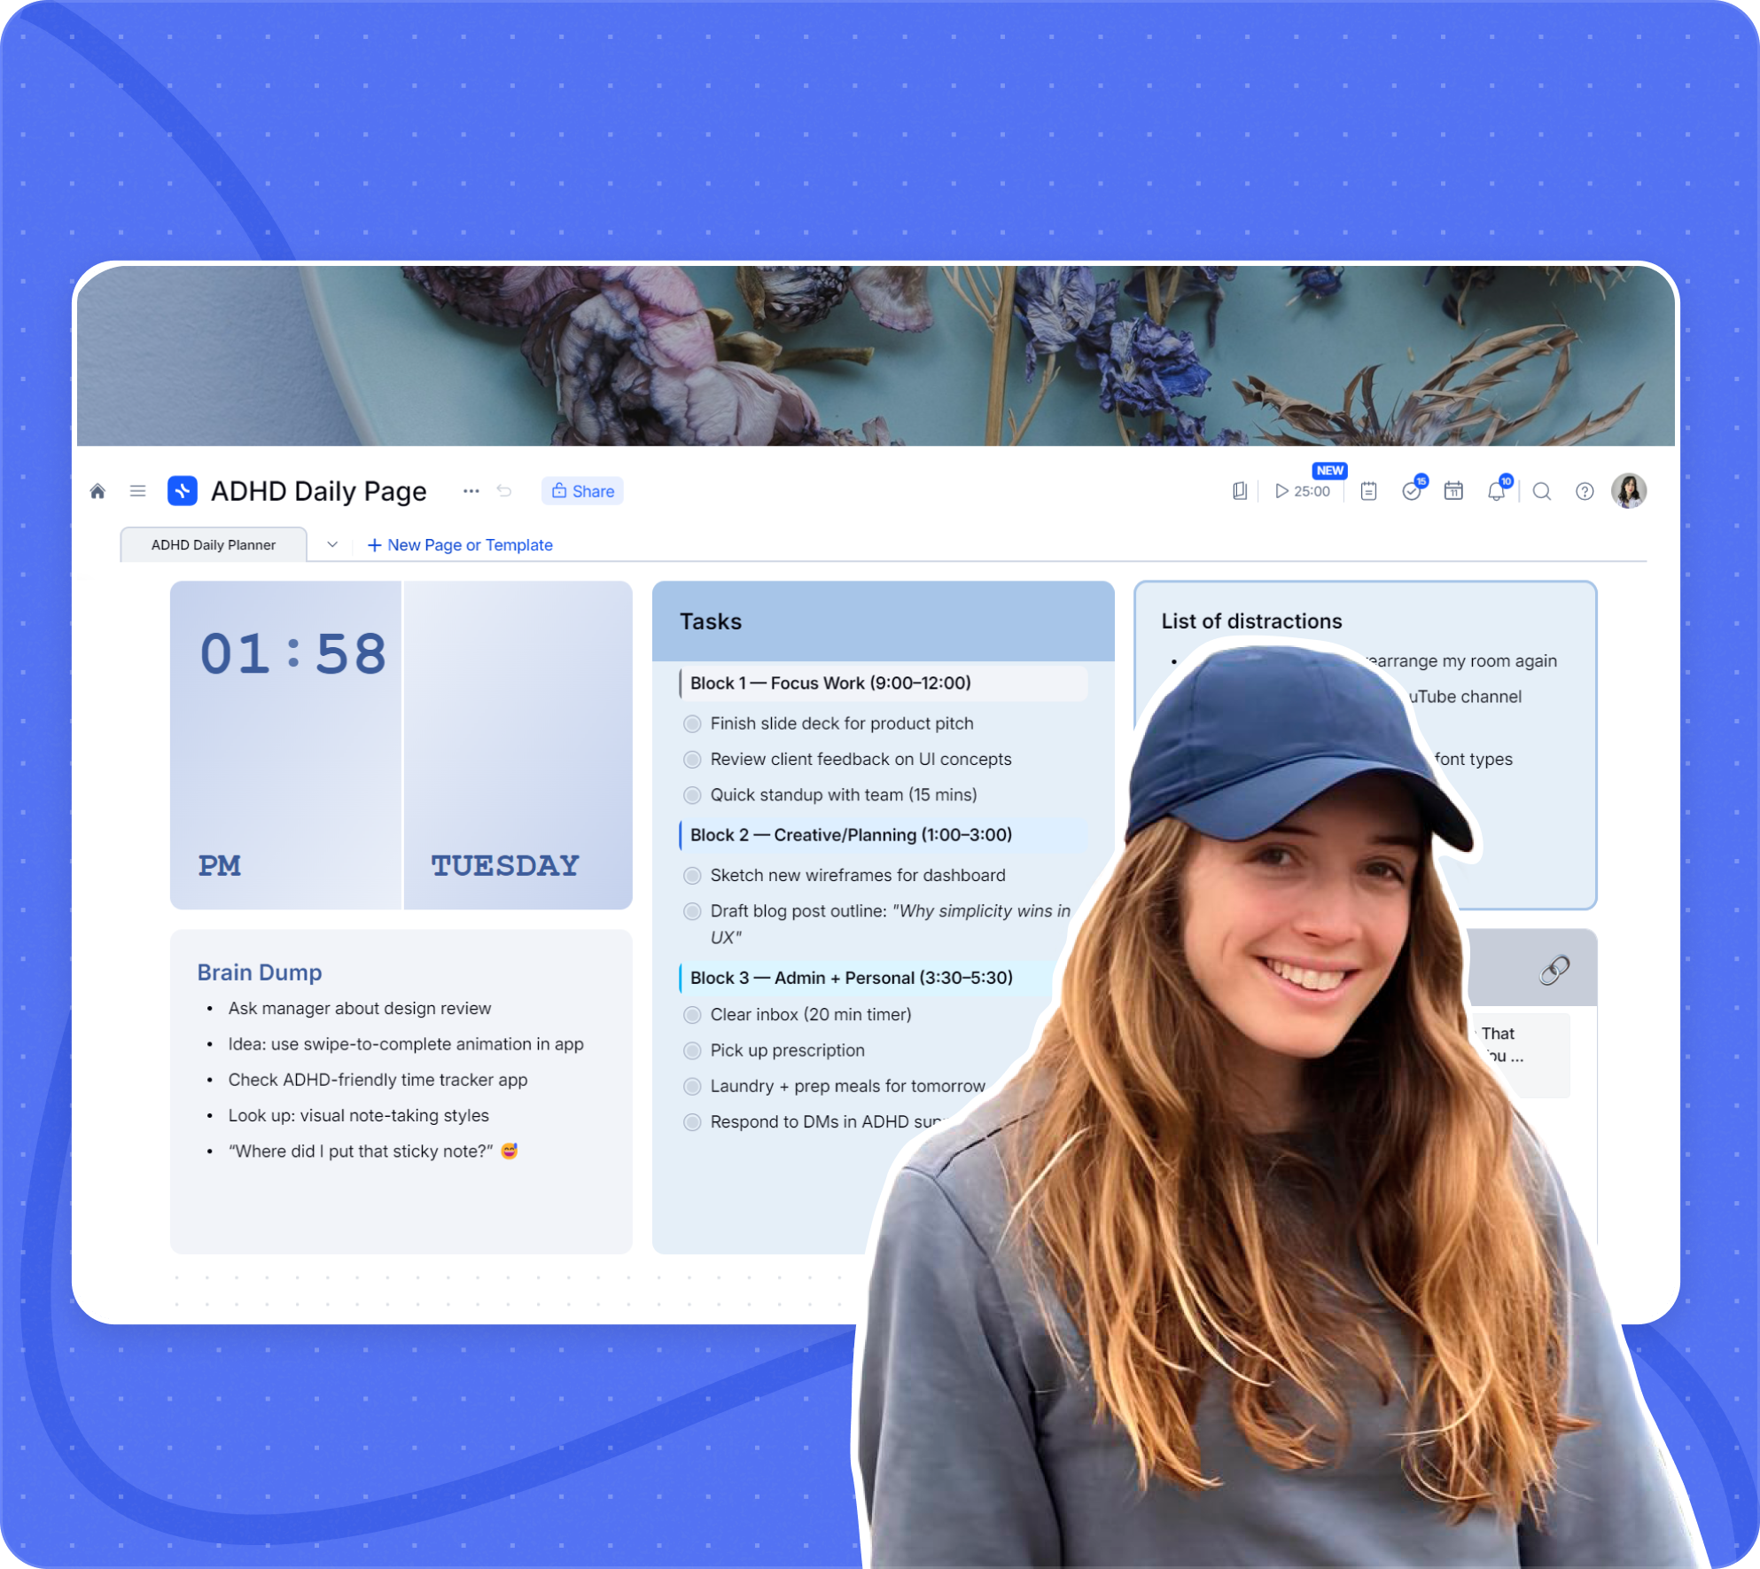Open the calendar icon in top bar
The width and height of the screenshot is (1760, 1569).
tap(1453, 491)
